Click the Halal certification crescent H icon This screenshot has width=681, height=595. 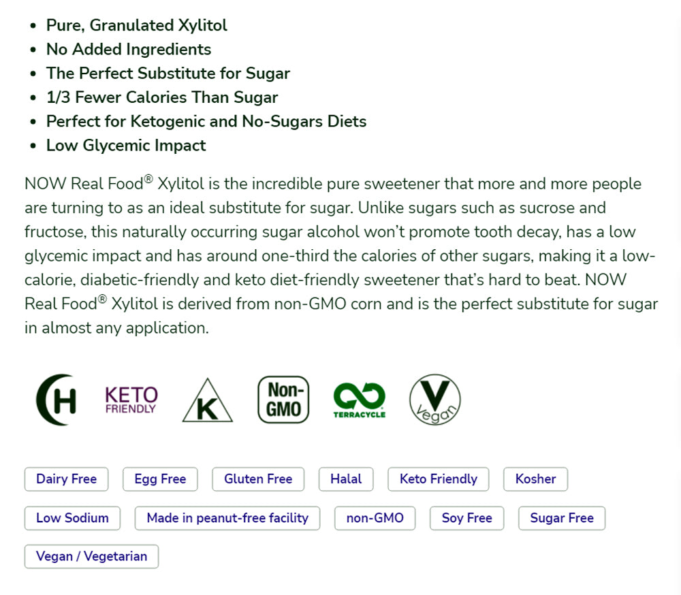56,400
